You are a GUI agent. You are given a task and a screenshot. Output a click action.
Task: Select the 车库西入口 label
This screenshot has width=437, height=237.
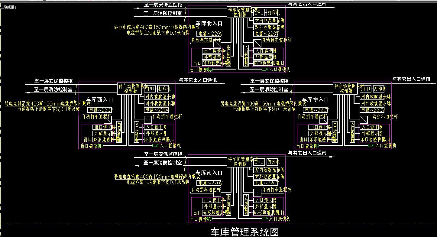[99, 99]
